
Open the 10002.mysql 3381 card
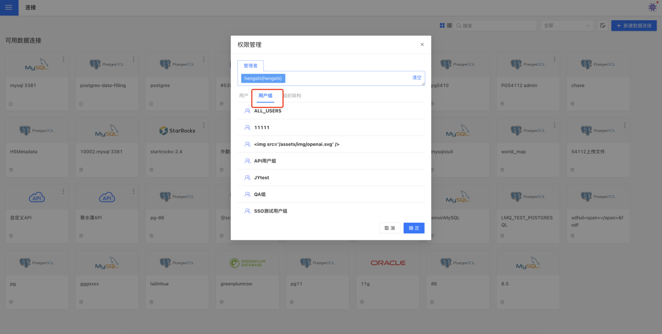click(107, 147)
